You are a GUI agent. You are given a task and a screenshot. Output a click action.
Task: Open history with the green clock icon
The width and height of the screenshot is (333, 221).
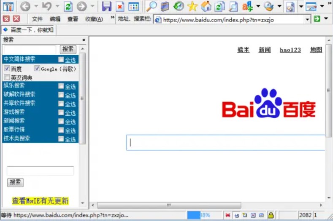pyautogui.click(x=179, y=6)
